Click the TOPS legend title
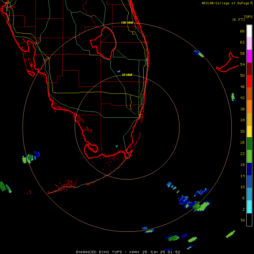Screen dimensions: 254x254 [x=248, y=17]
